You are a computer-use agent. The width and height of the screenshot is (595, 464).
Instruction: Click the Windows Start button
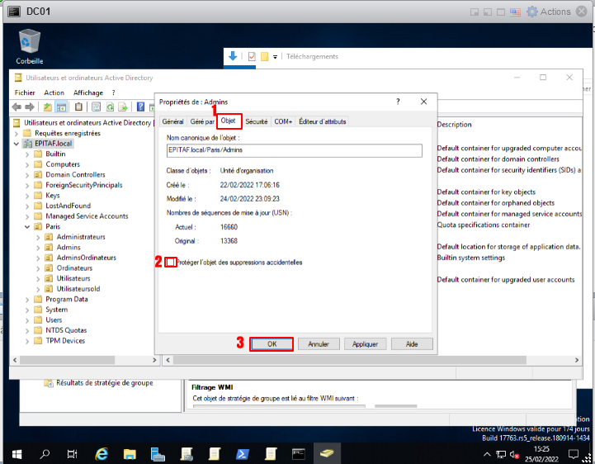point(16,453)
